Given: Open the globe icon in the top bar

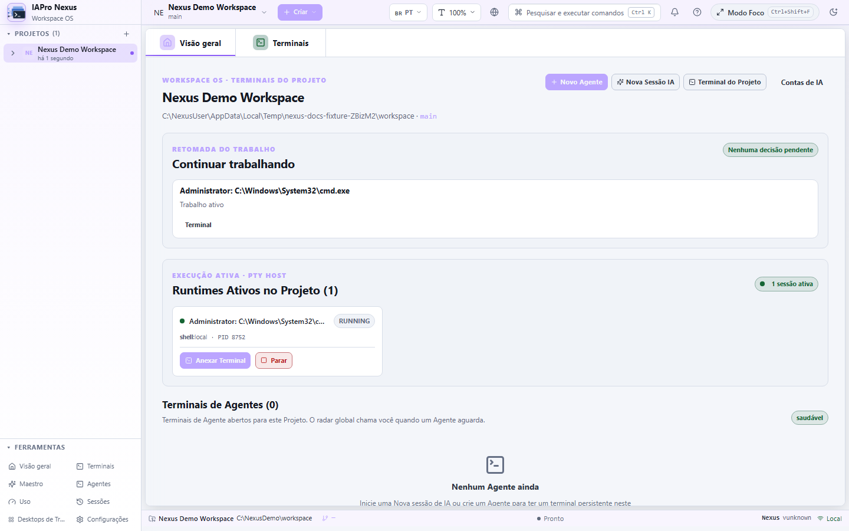Looking at the screenshot, I should [495, 12].
